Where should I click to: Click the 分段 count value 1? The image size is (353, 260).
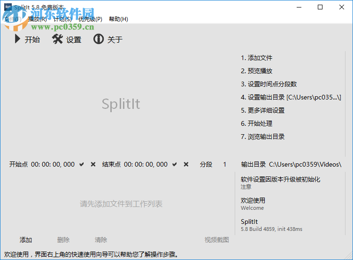[224, 165]
